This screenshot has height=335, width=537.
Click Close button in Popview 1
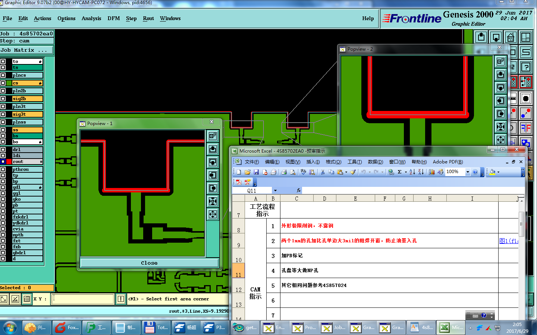(149, 263)
